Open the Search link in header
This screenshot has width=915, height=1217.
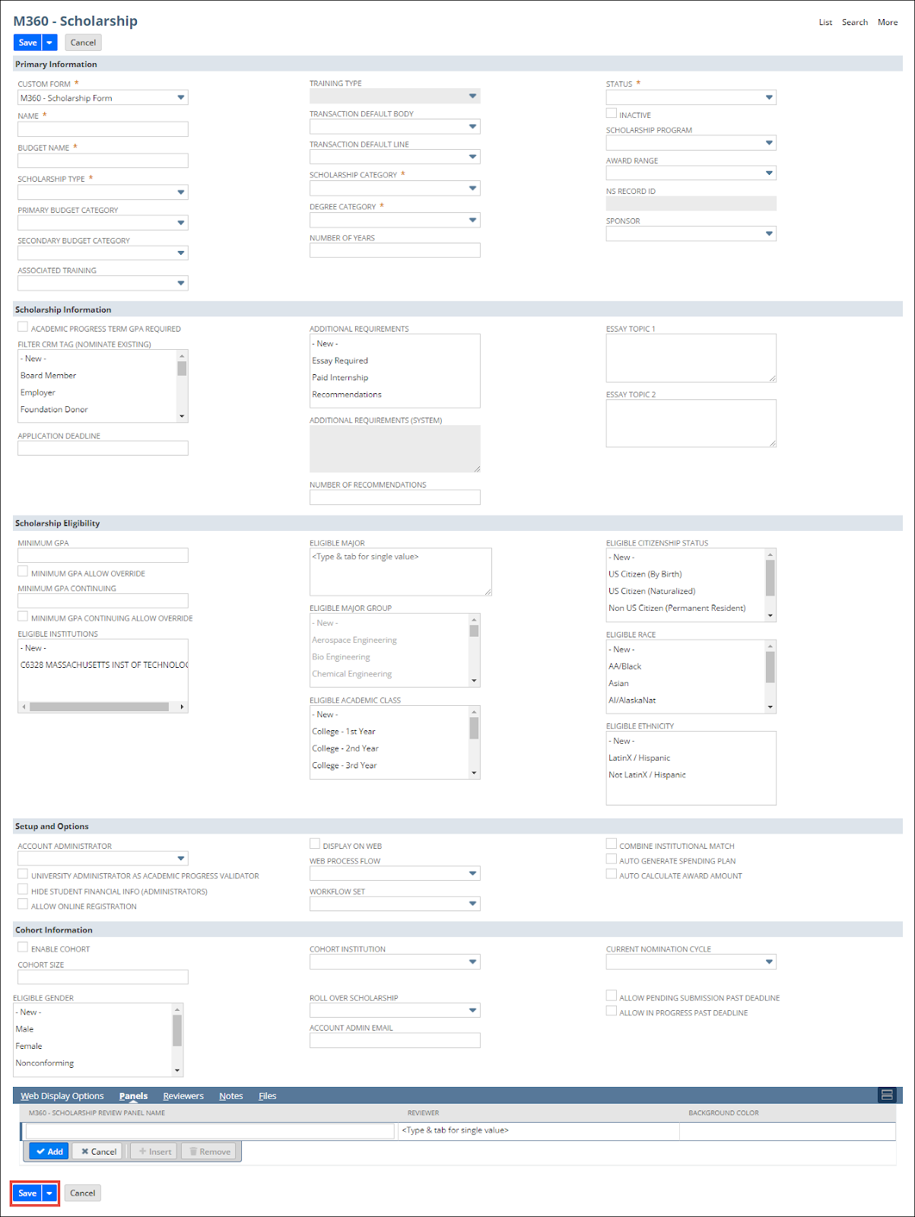pos(854,22)
